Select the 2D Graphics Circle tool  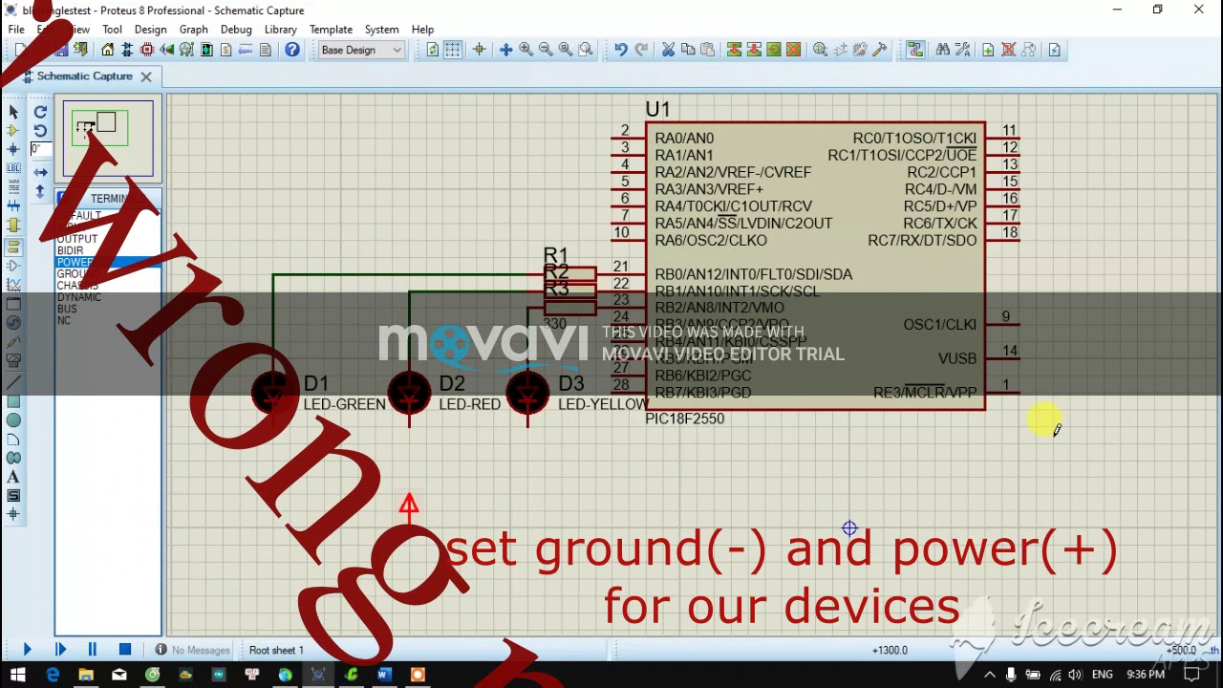(13, 420)
